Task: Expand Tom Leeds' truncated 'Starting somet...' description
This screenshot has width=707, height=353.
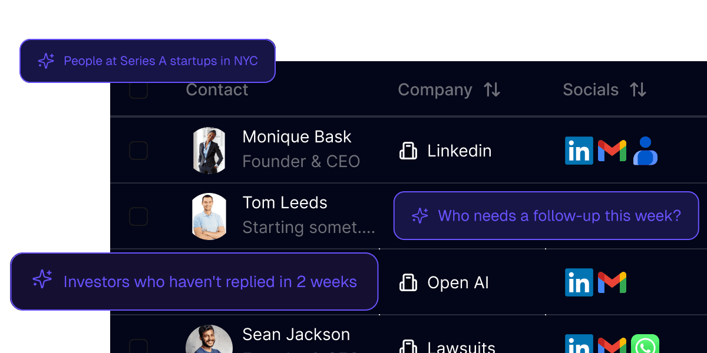Action: pyautogui.click(x=309, y=228)
